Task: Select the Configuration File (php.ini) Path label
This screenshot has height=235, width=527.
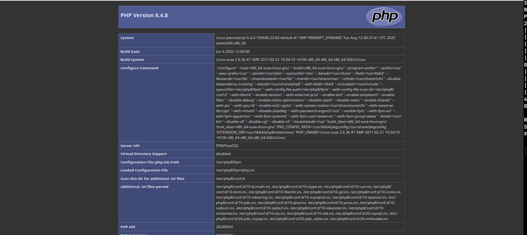Action: 149,162
